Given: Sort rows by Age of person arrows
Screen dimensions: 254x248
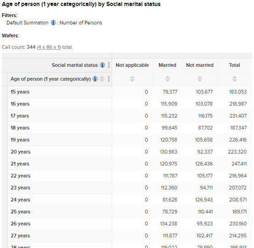Looking at the screenshot, I should (x=102, y=79).
